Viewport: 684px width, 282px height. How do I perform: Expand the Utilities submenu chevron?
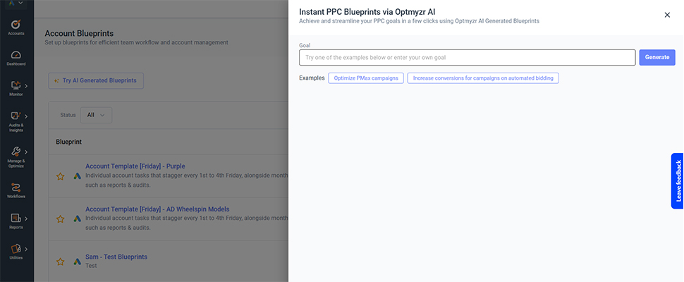click(26, 250)
